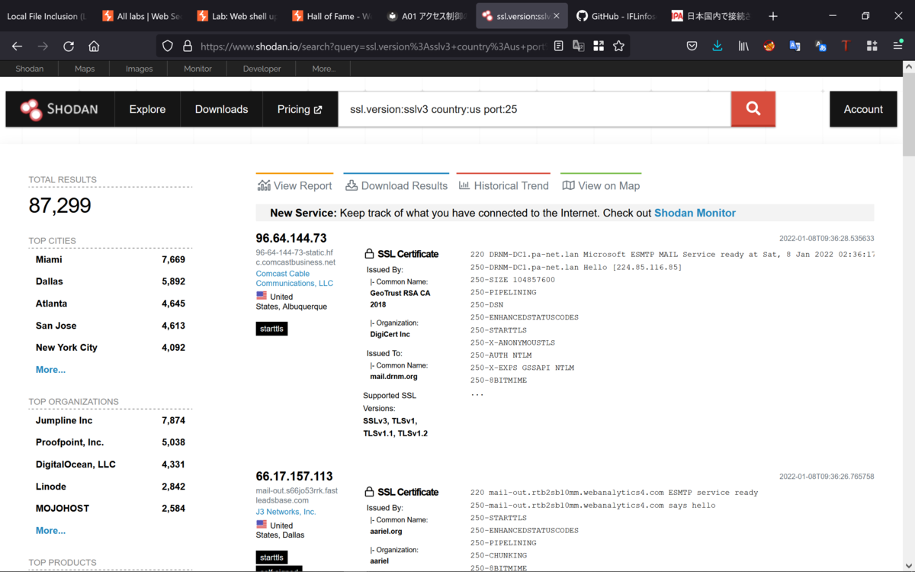Click Comcast Cable Communications, LLC link
Screen dimensions: 915x572
tap(294, 278)
